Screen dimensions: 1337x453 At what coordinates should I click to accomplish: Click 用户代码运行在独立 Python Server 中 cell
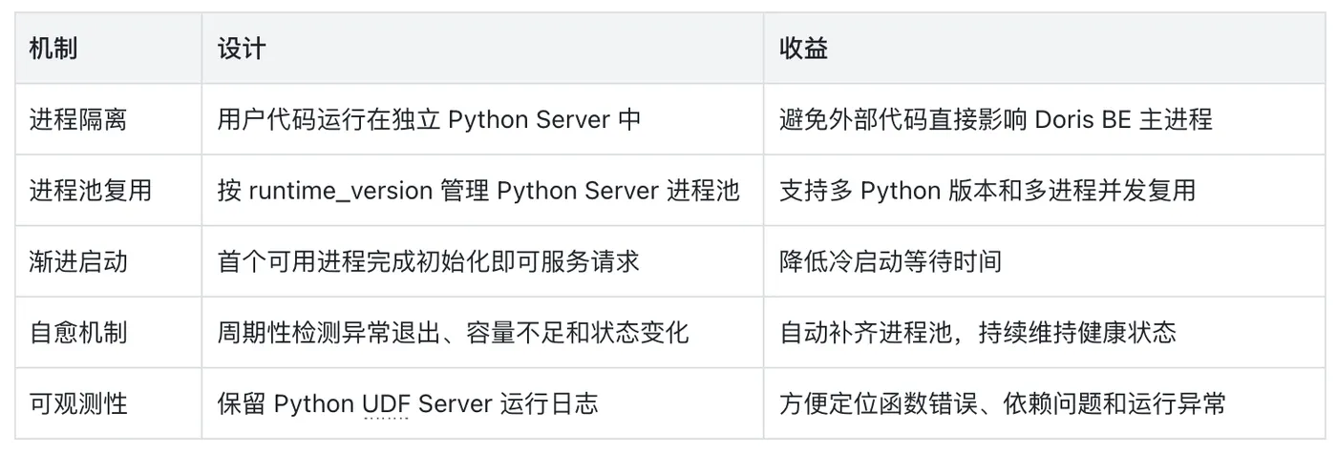click(482, 119)
